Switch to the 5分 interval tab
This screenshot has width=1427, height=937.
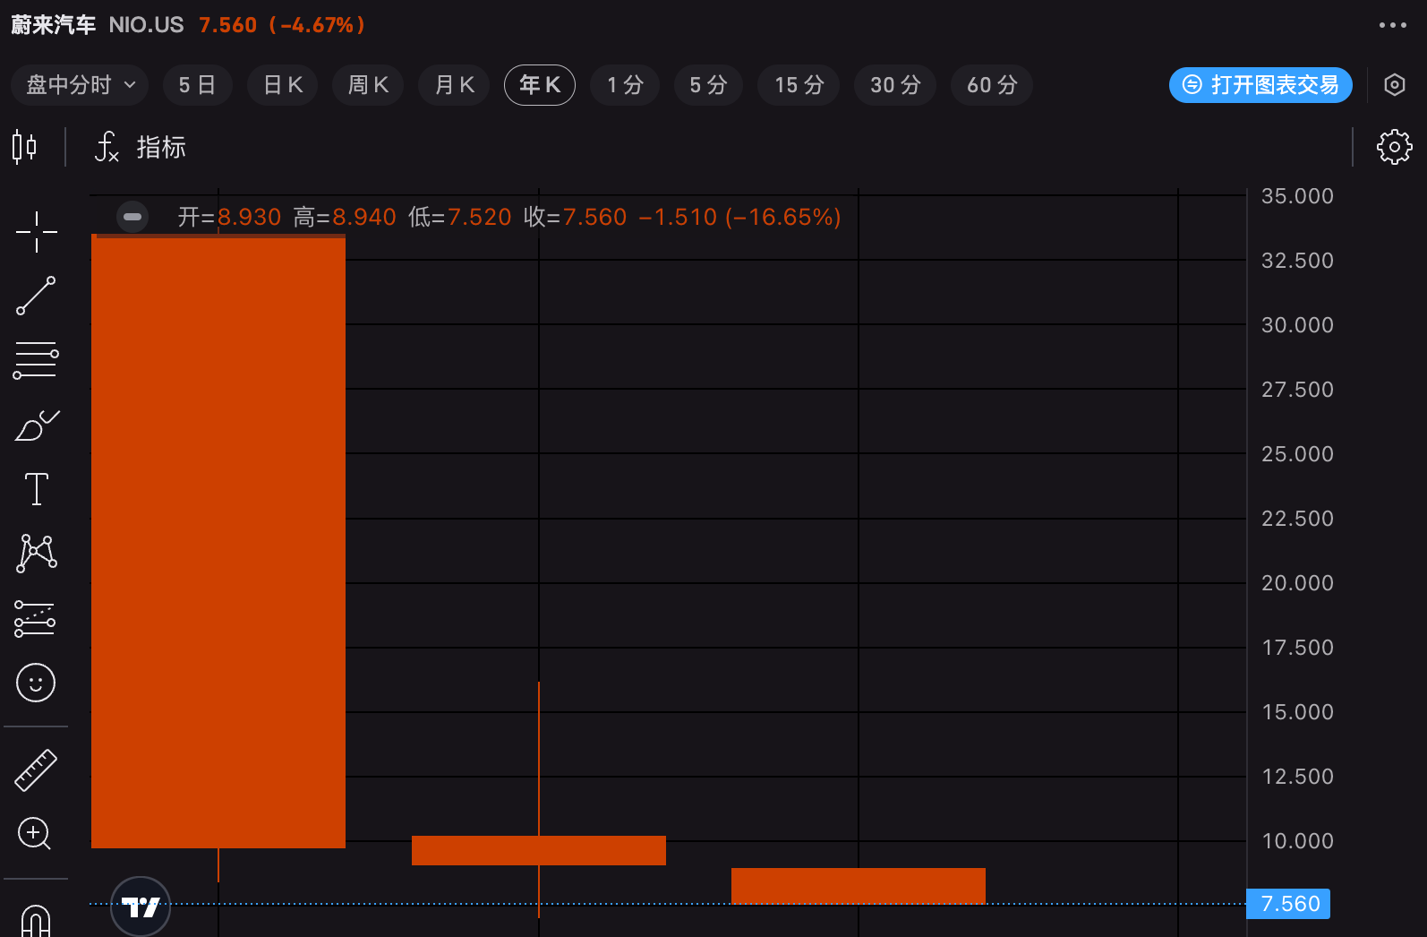708,85
